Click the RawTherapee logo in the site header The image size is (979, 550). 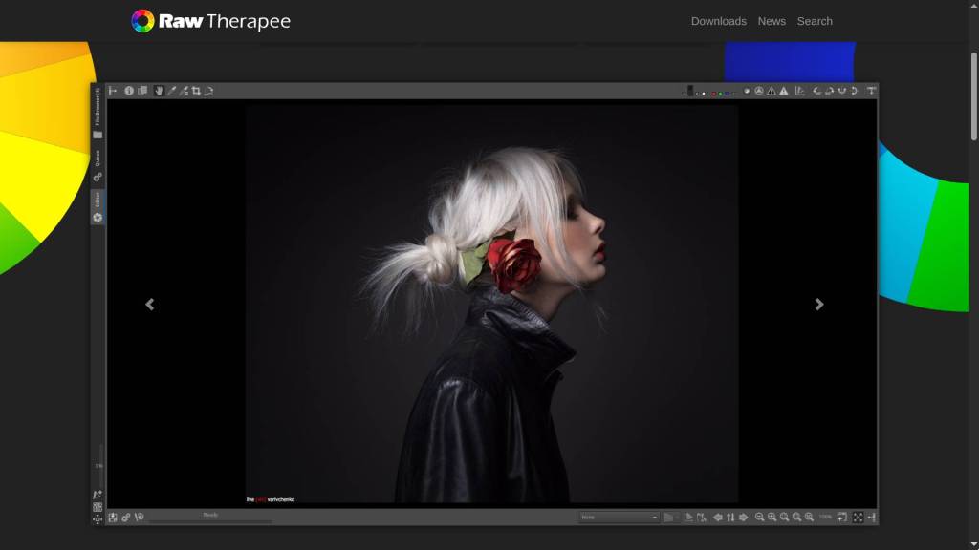[x=211, y=21]
